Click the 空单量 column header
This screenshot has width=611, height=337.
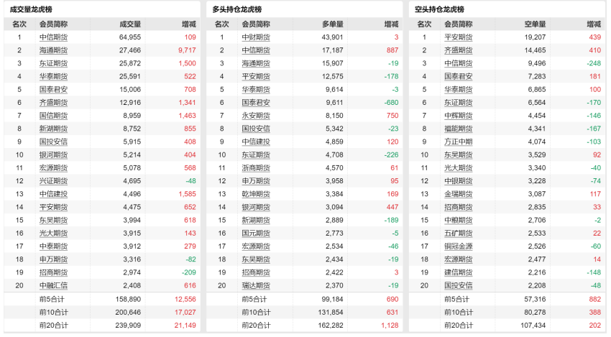pos(536,24)
